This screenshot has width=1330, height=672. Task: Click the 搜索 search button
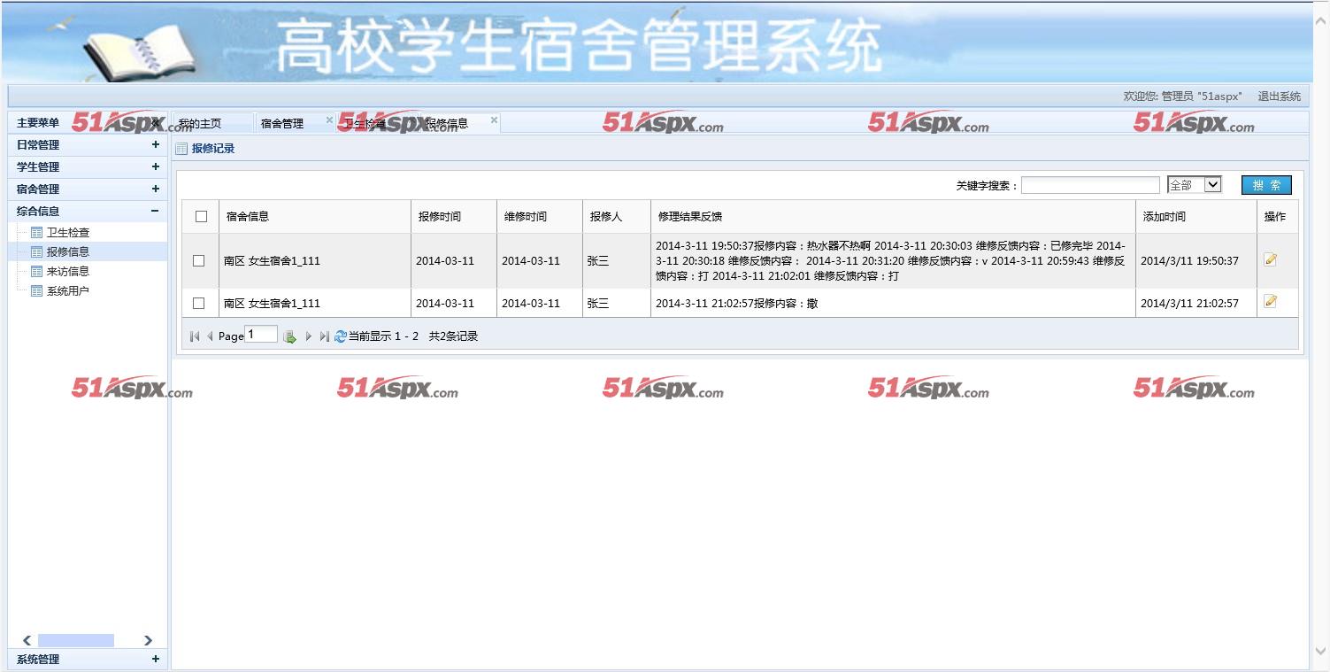(x=1266, y=185)
